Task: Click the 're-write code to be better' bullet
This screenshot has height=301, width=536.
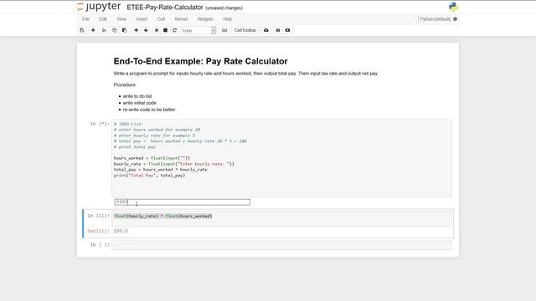Action: click(x=149, y=110)
